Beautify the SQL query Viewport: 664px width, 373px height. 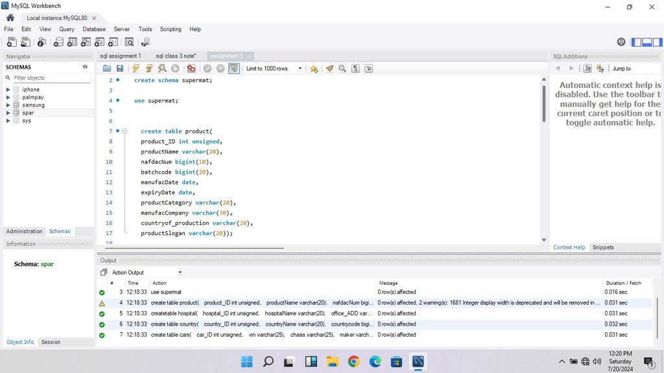pyautogui.click(x=329, y=69)
